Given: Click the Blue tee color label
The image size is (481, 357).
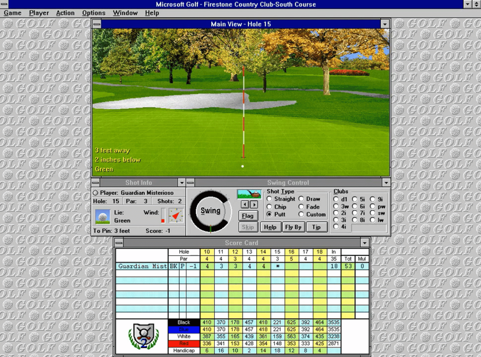Looking at the screenshot, I should [x=184, y=329].
